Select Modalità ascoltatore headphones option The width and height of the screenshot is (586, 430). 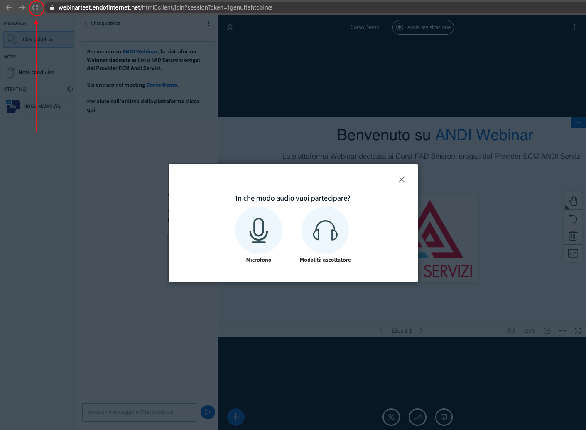click(325, 231)
